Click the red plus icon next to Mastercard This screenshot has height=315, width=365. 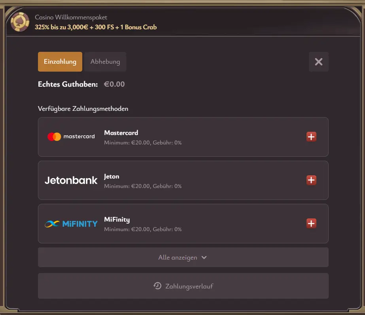pyautogui.click(x=311, y=137)
